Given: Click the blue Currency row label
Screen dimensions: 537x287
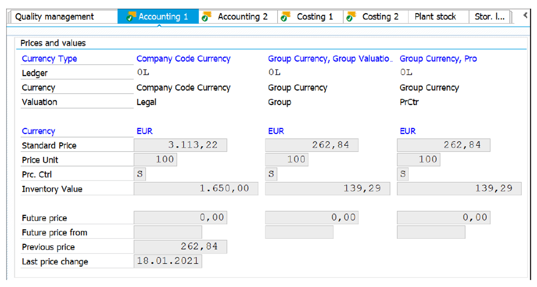Looking at the screenshot, I should point(38,131).
